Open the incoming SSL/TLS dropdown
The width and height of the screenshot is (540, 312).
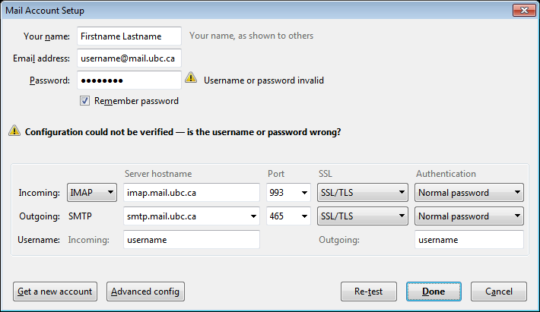pyautogui.click(x=362, y=193)
